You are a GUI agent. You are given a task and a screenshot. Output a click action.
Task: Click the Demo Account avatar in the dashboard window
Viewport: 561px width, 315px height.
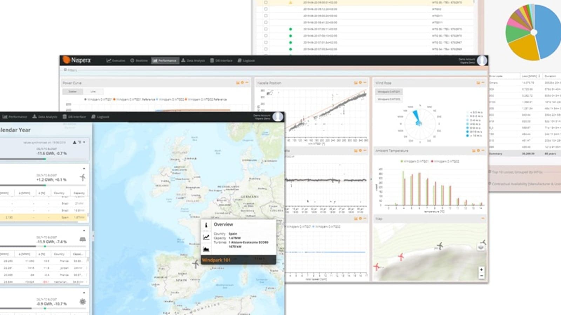pyautogui.click(x=482, y=60)
